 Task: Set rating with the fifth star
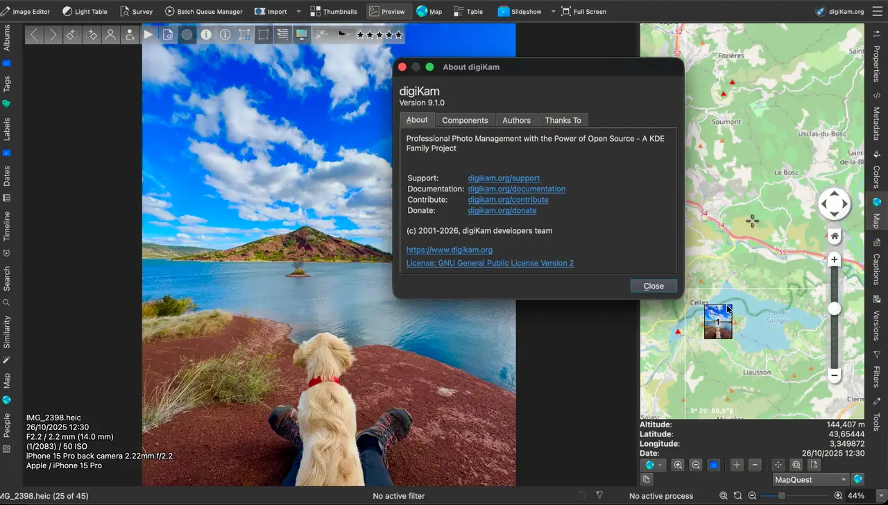pyautogui.click(x=398, y=35)
